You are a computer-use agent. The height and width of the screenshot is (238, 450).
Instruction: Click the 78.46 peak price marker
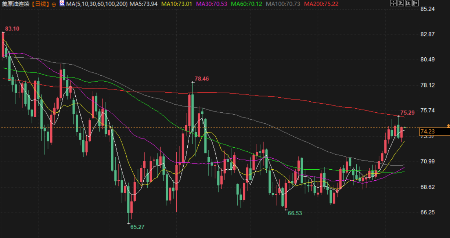[202, 79]
